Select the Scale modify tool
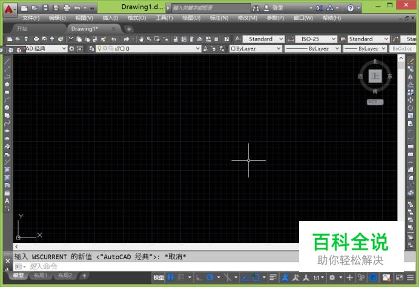This screenshot has height=287, width=419. pyautogui.click(x=411, y=115)
